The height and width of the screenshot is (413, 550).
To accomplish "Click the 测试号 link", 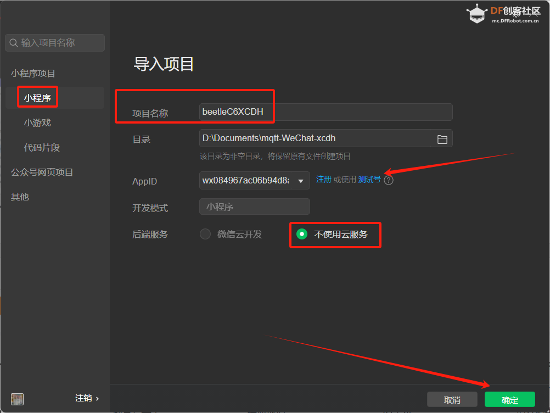I will (x=369, y=180).
